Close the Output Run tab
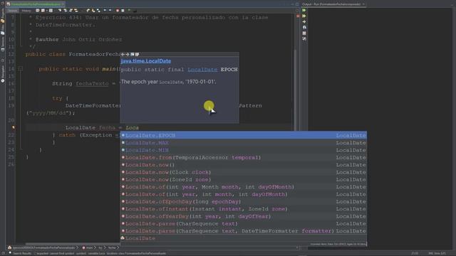This screenshot has height=256, width=456. coord(363,4)
